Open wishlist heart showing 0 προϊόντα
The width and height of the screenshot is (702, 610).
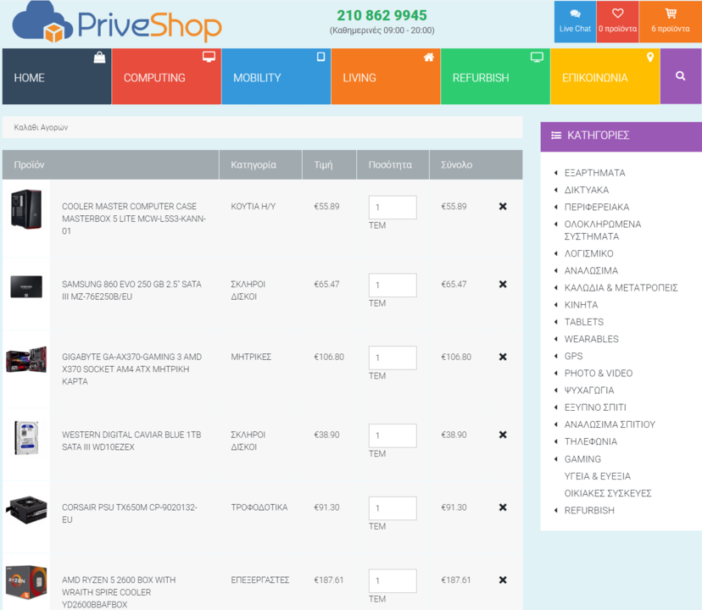pyautogui.click(x=617, y=21)
